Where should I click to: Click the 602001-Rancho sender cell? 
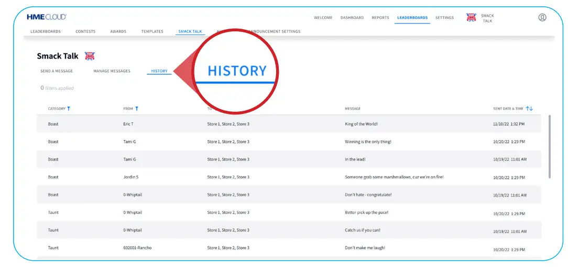point(137,248)
